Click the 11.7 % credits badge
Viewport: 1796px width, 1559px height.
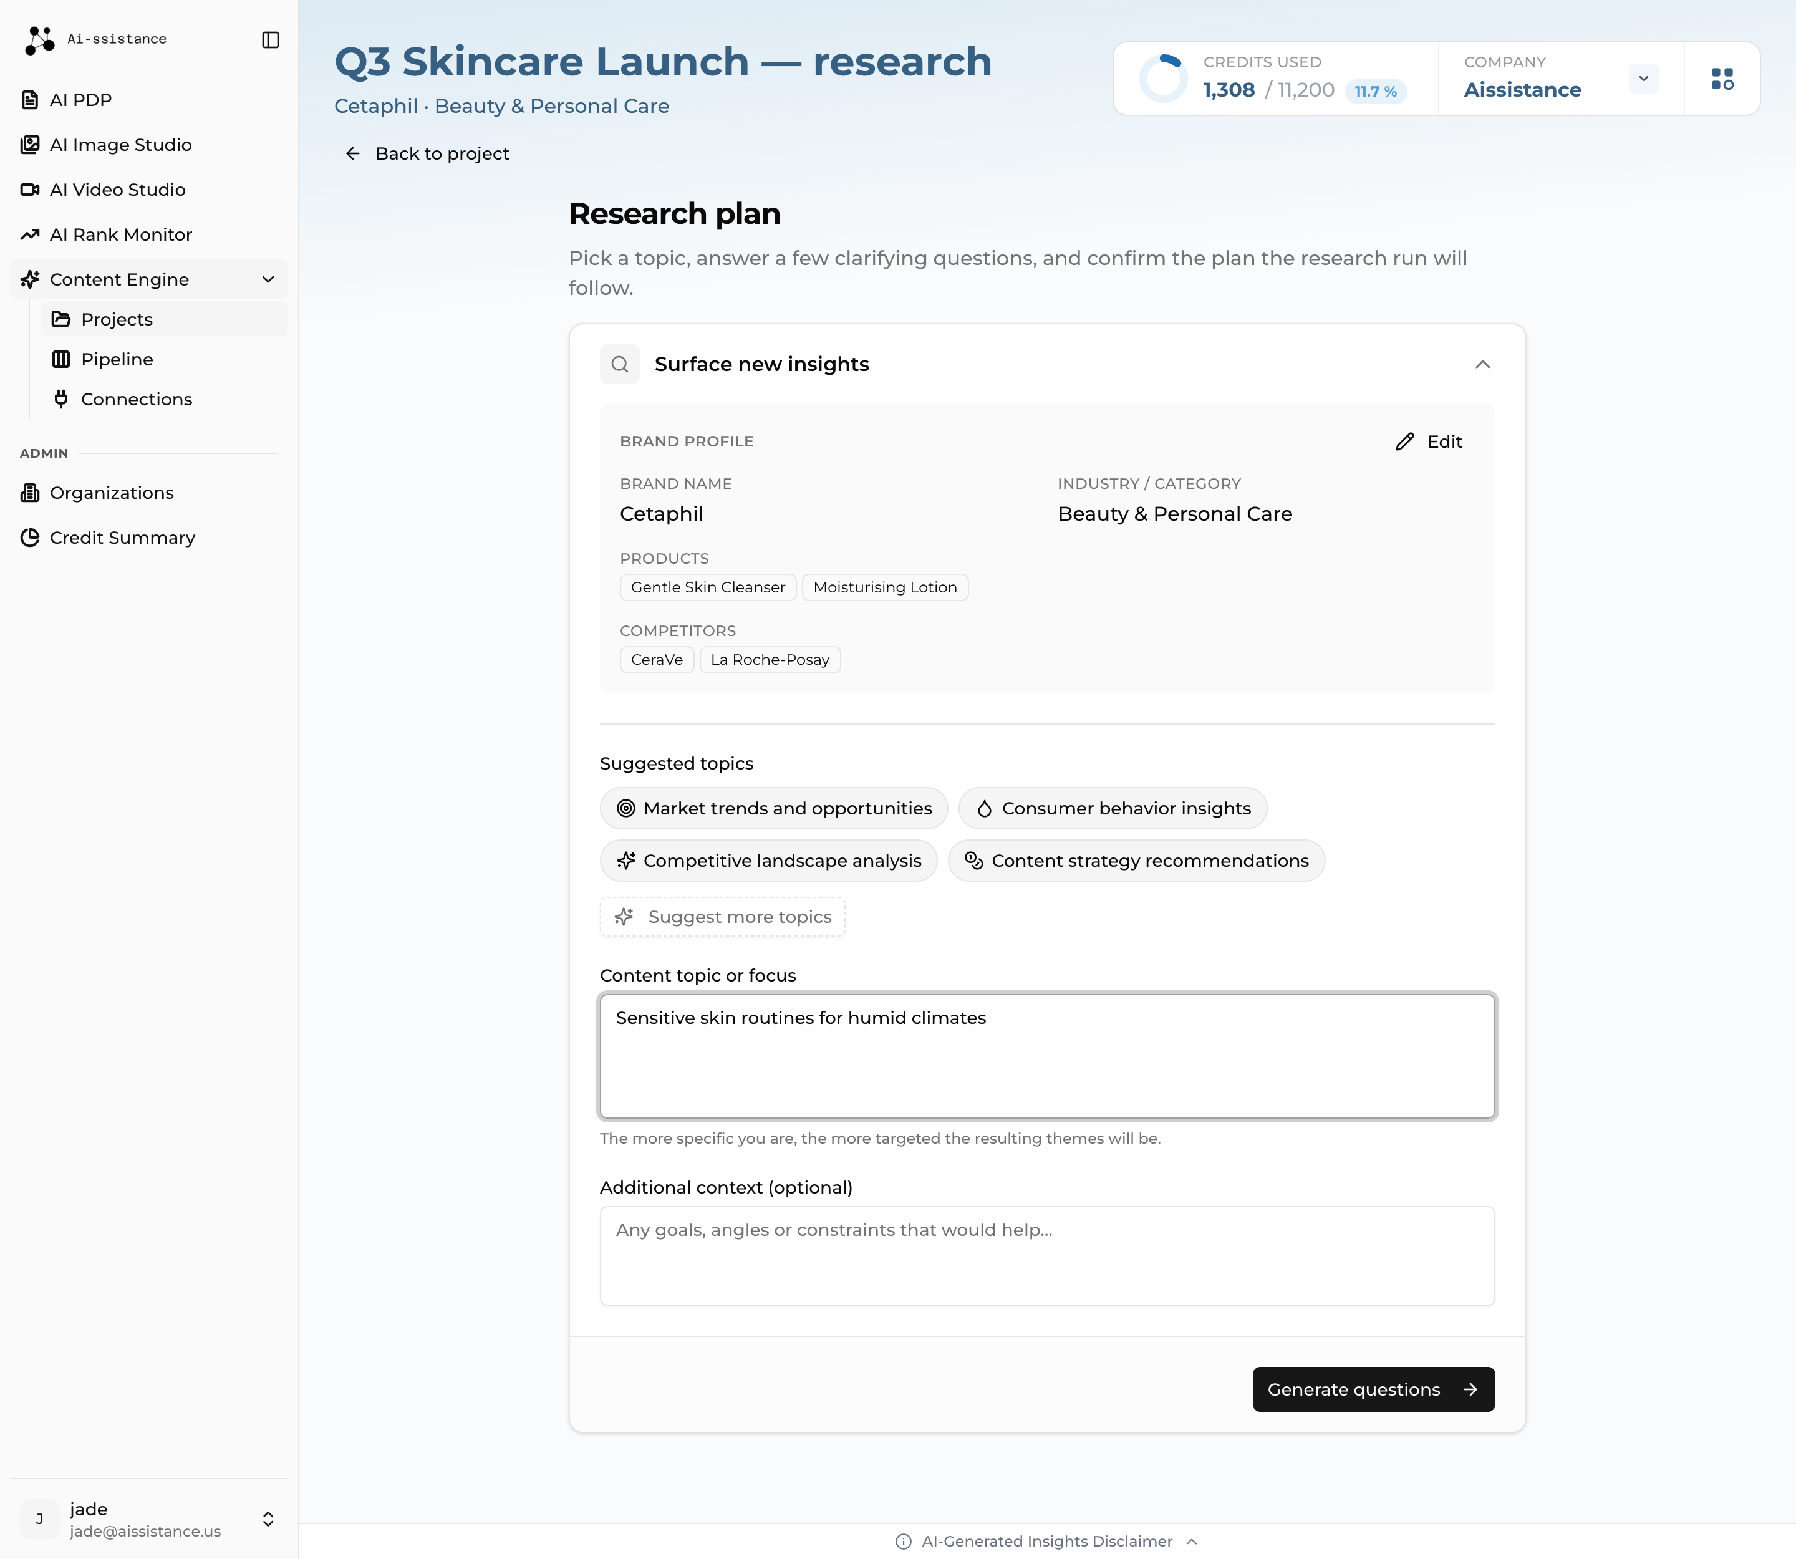[1376, 91]
